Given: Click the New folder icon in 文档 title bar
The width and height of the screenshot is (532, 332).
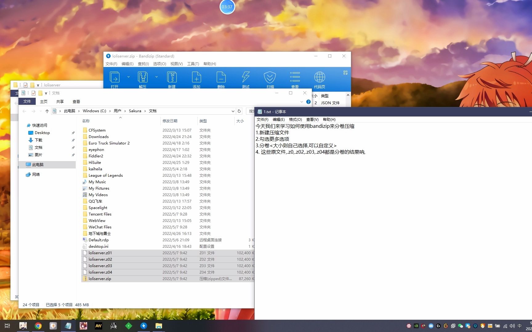Looking at the screenshot, I should click(x=40, y=93).
